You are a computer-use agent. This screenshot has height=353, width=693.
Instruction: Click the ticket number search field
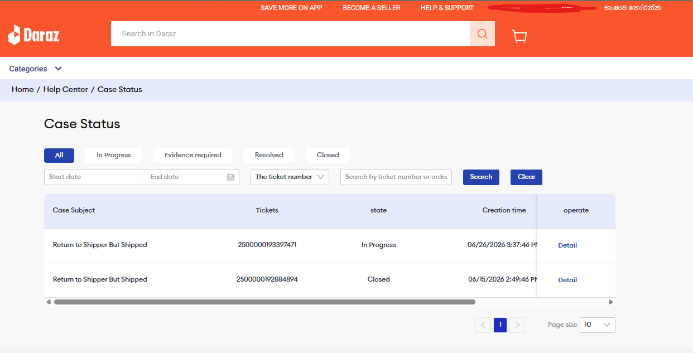click(396, 177)
